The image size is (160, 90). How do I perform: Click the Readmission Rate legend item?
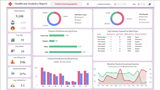point(130,66)
